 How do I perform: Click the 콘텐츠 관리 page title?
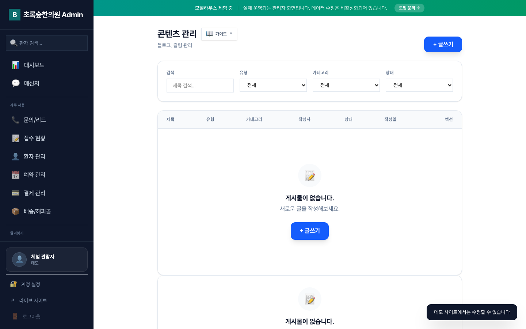pyautogui.click(x=177, y=34)
